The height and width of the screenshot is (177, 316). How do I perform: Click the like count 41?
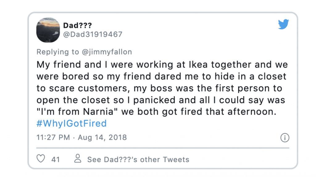[x=56, y=159]
